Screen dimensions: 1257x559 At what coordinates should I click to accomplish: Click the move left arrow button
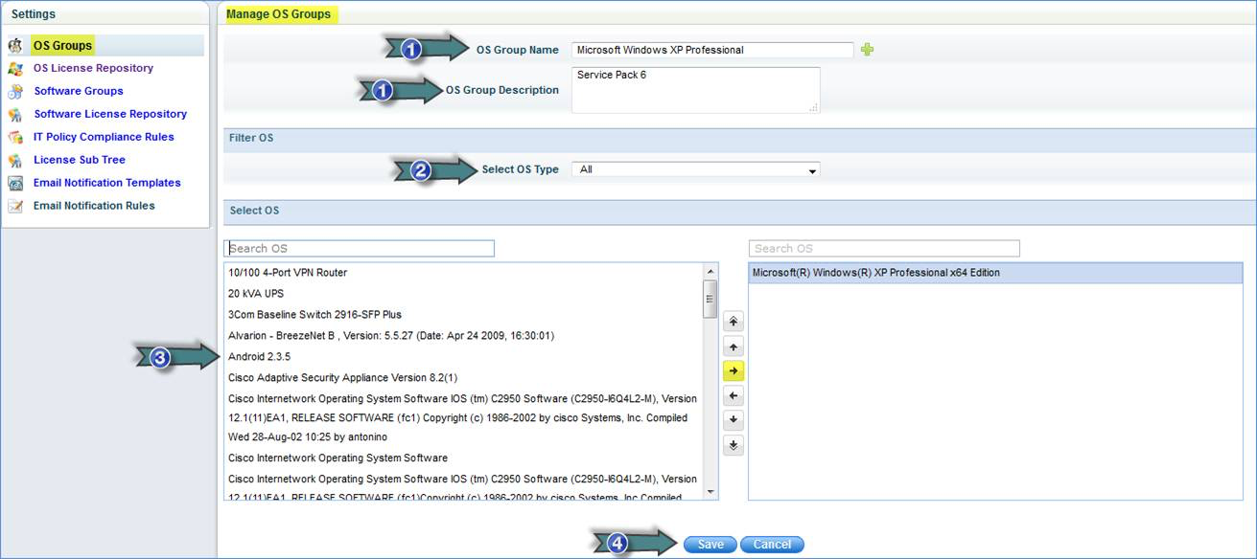[x=733, y=395]
